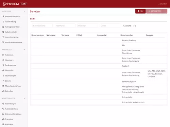The height and width of the screenshot is (127, 170).
Task: Click the BEARBEITEN button
Action: click(x=155, y=11)
